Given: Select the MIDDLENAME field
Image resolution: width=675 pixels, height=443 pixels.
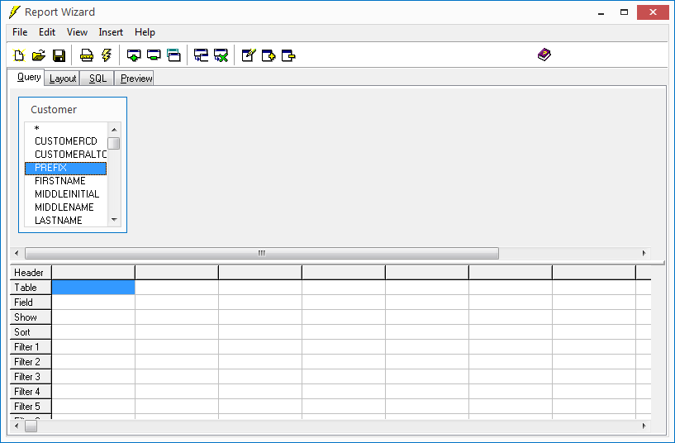Looking at the screenshot, I should (65, 207).
